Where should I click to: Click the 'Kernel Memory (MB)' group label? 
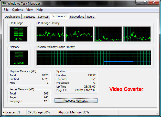click(x=22, y=89)
